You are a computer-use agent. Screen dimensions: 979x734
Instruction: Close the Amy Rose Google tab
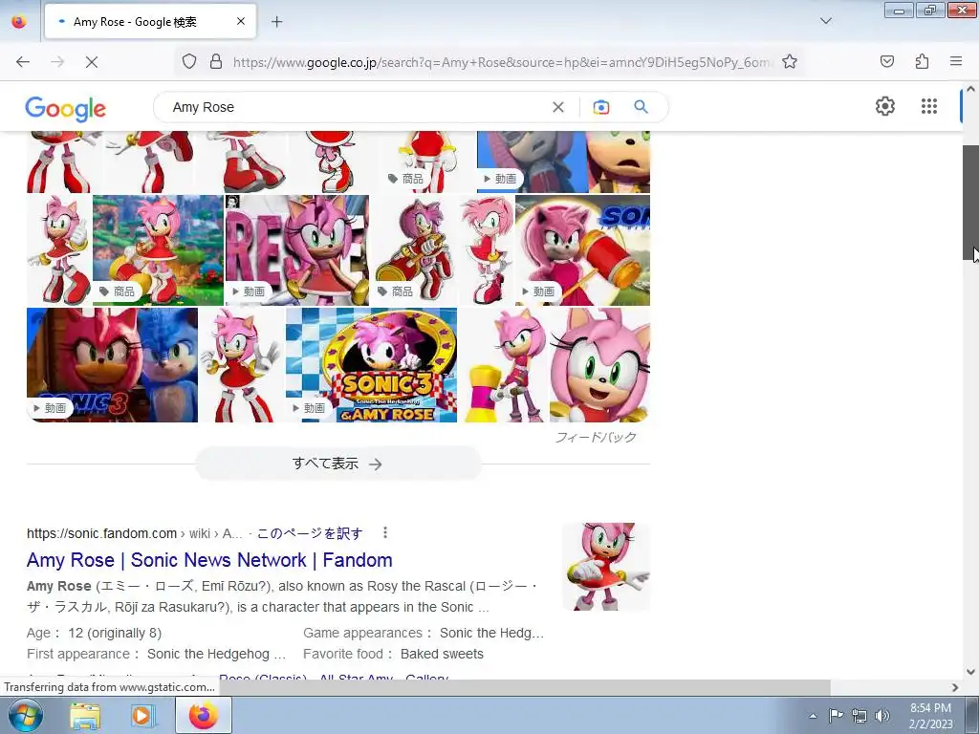(241, 21)
